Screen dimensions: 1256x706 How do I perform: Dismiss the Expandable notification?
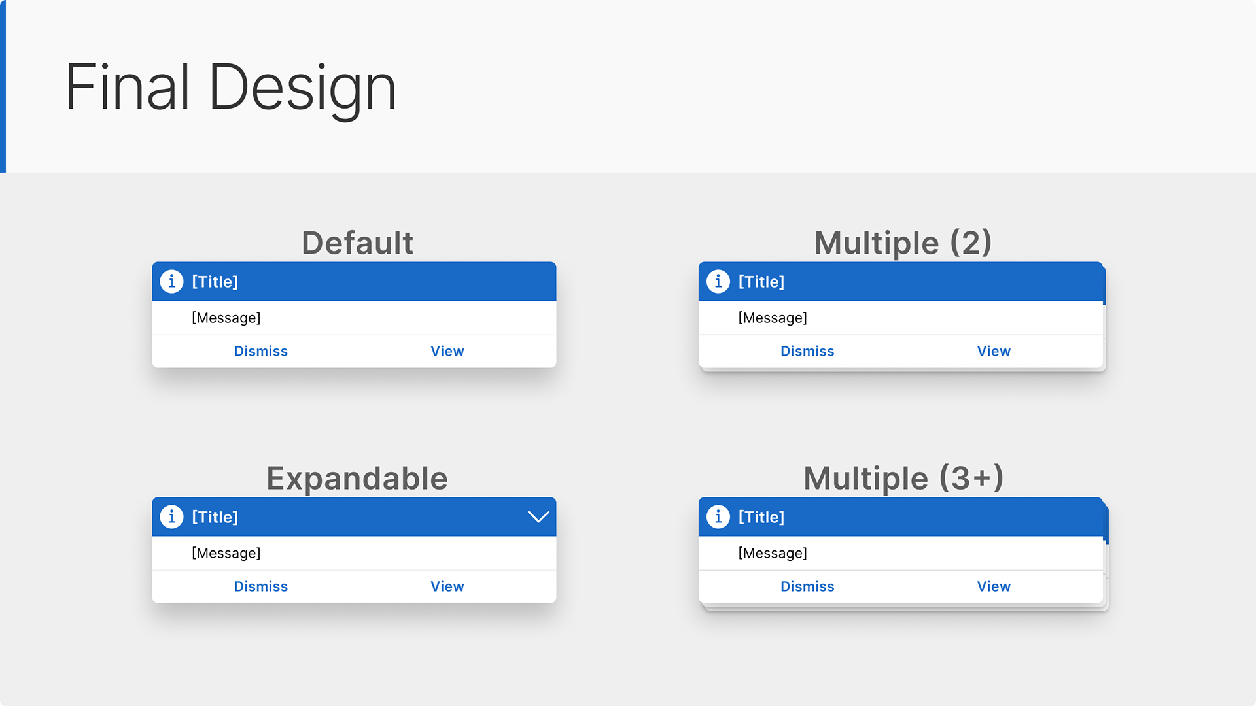click(261, 586)
